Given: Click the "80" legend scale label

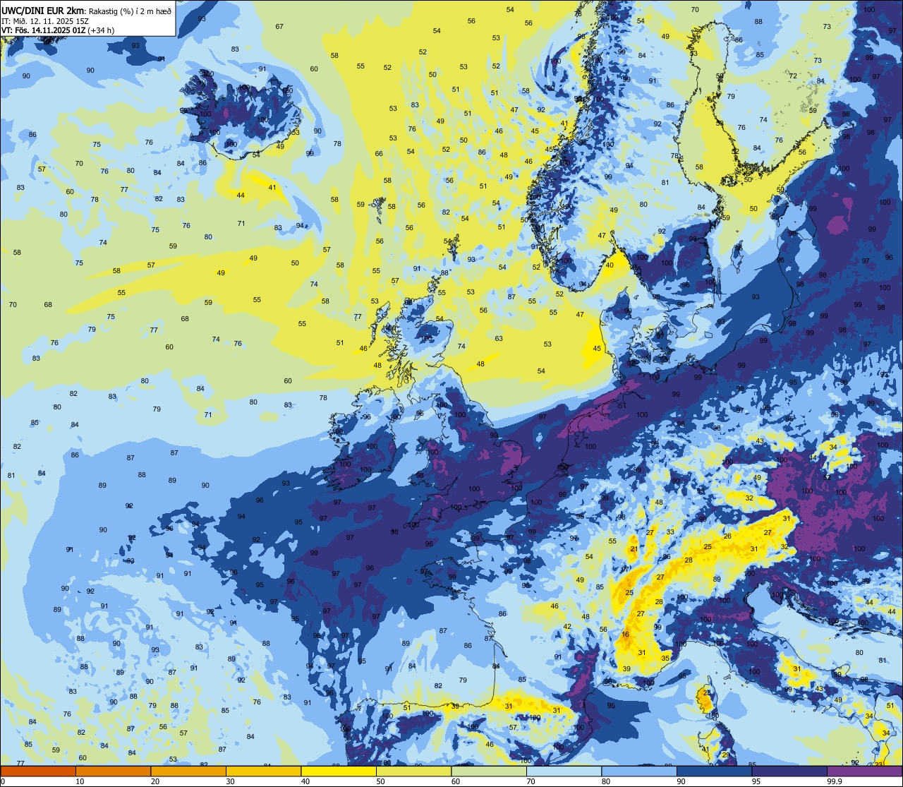Looking at the screenshot, I should 606,781.
